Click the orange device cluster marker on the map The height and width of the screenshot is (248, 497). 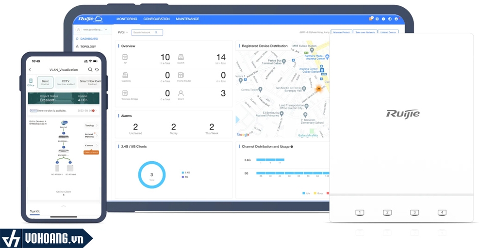pyautogui.click(x=318, y=89)
